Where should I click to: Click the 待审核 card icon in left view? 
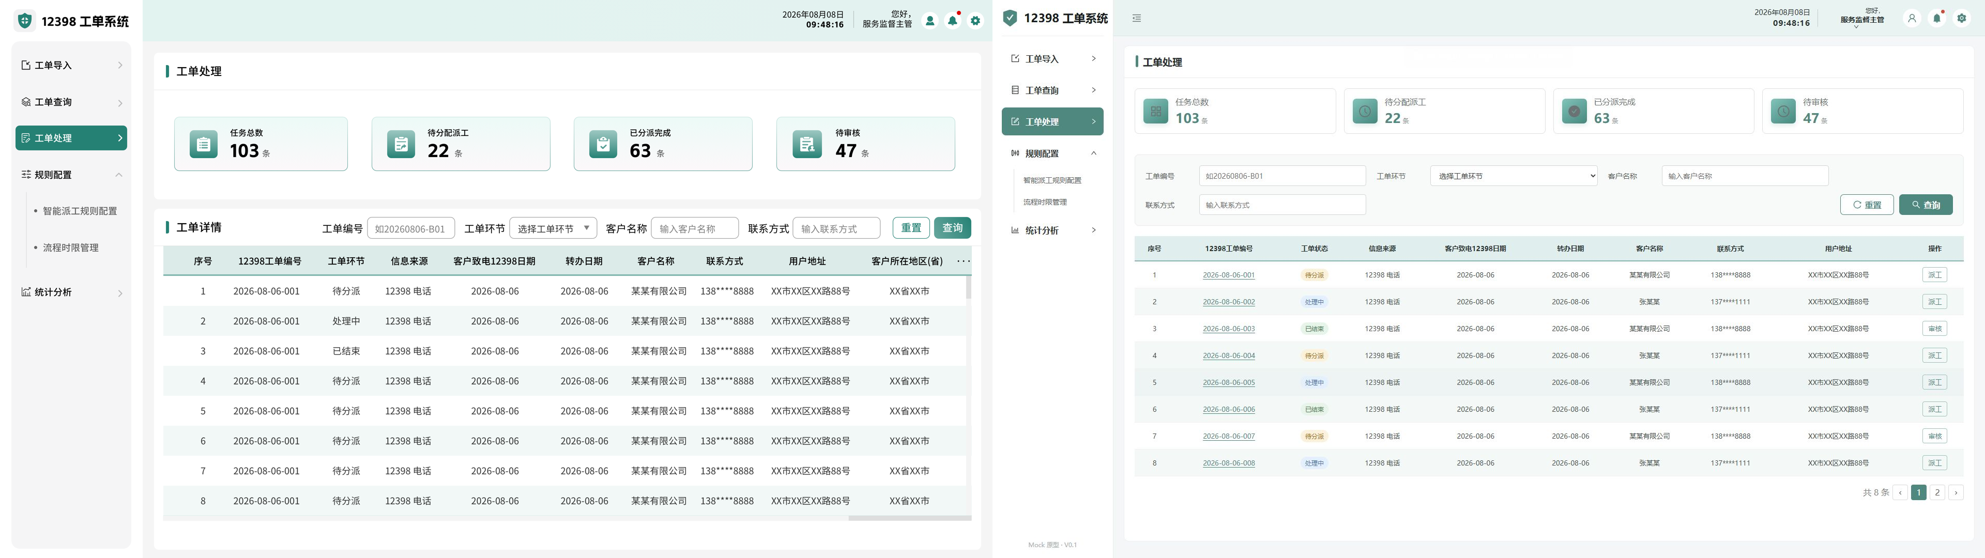pos(807,144)
